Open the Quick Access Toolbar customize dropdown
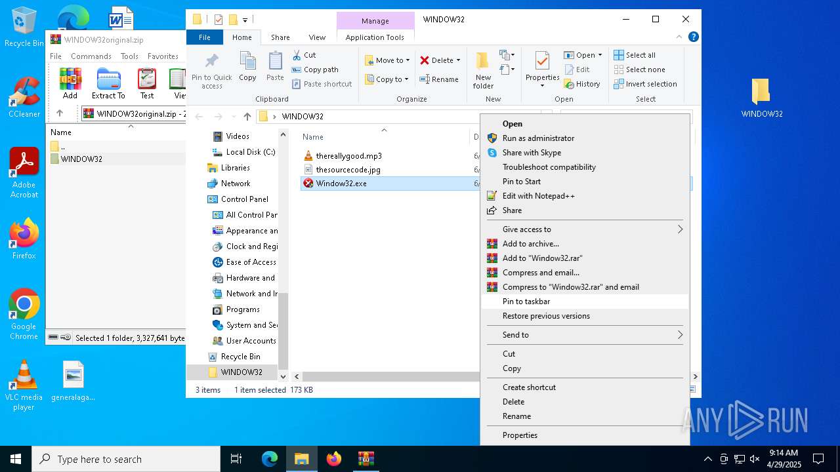840x472 pixels. click(x=245, y=20)
